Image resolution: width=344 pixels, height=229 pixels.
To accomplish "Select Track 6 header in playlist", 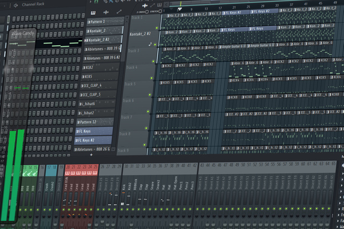I will coord(137,105).
